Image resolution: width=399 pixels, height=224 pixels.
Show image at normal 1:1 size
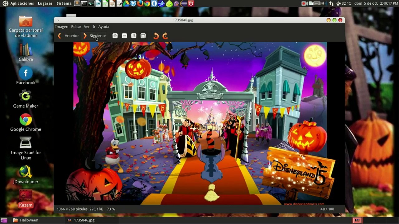tap(134, 36)
